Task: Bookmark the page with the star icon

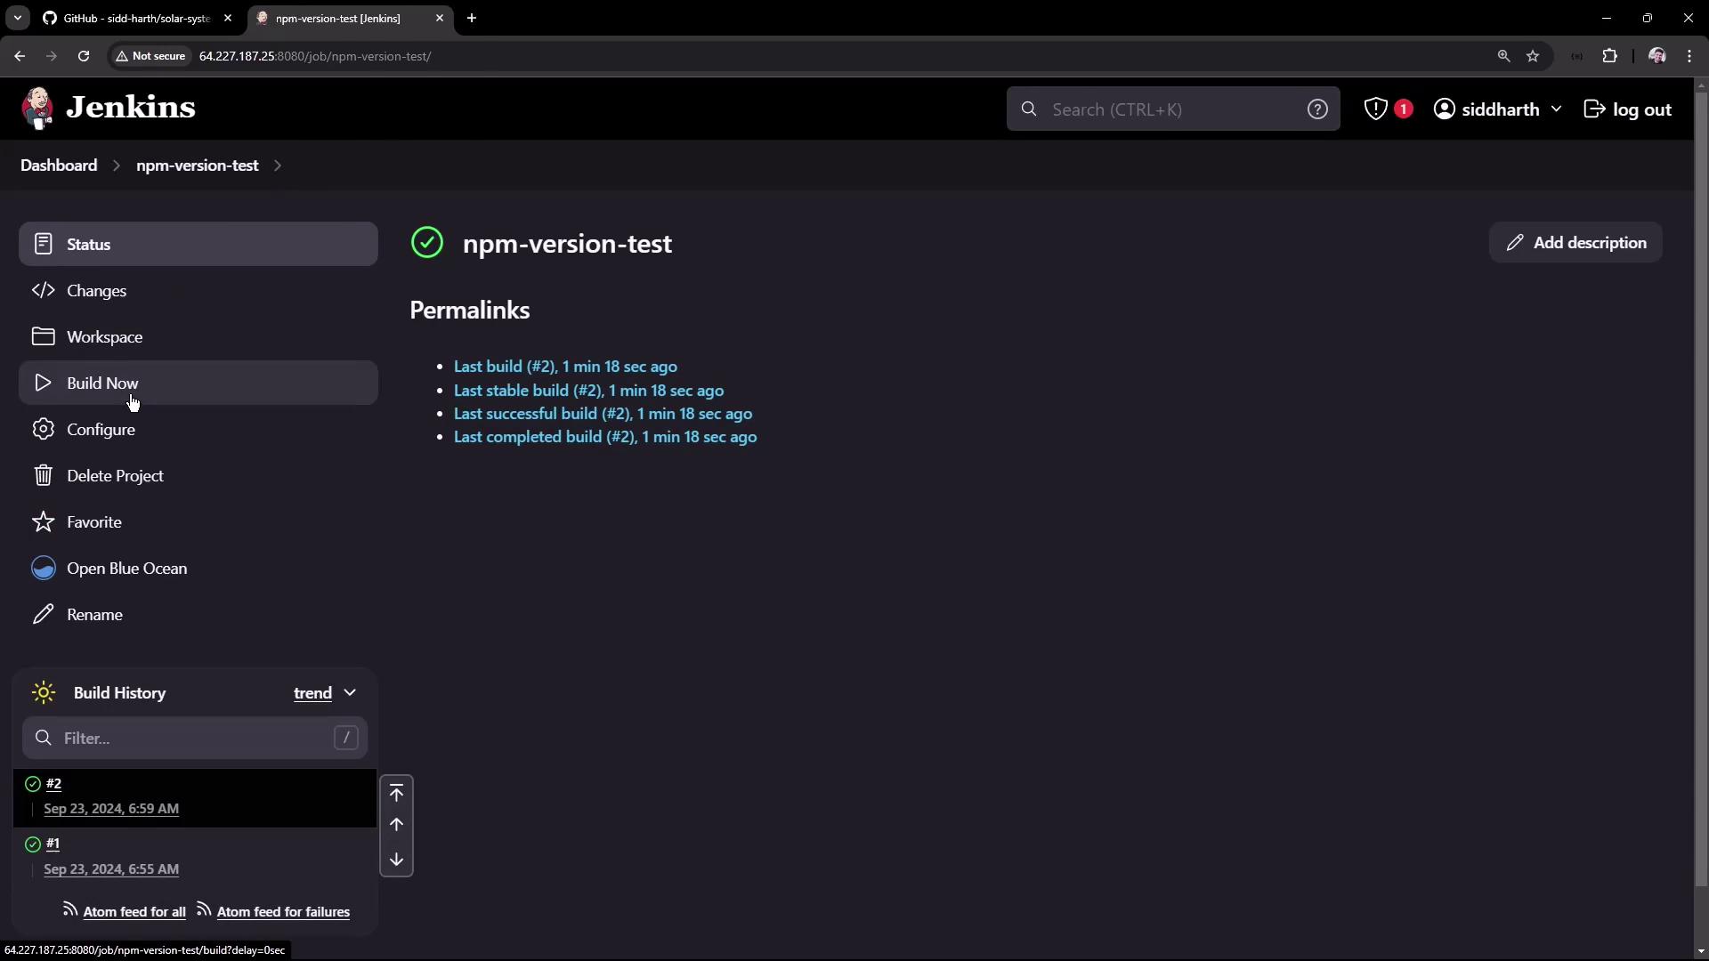Action: click(x=1533, y=56)
